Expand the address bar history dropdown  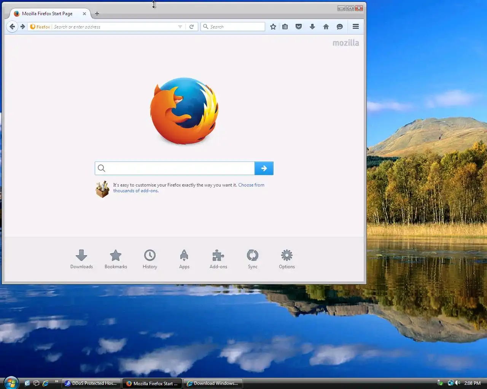click(x=180, y=27)
